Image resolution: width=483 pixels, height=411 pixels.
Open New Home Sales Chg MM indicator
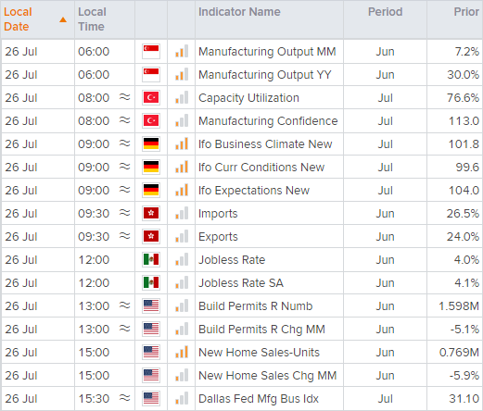pyautogui.click(x=268, y=376)
